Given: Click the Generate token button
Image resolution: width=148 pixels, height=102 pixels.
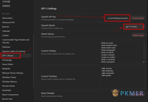Looking at the screenshot, I should coord(138,18).
